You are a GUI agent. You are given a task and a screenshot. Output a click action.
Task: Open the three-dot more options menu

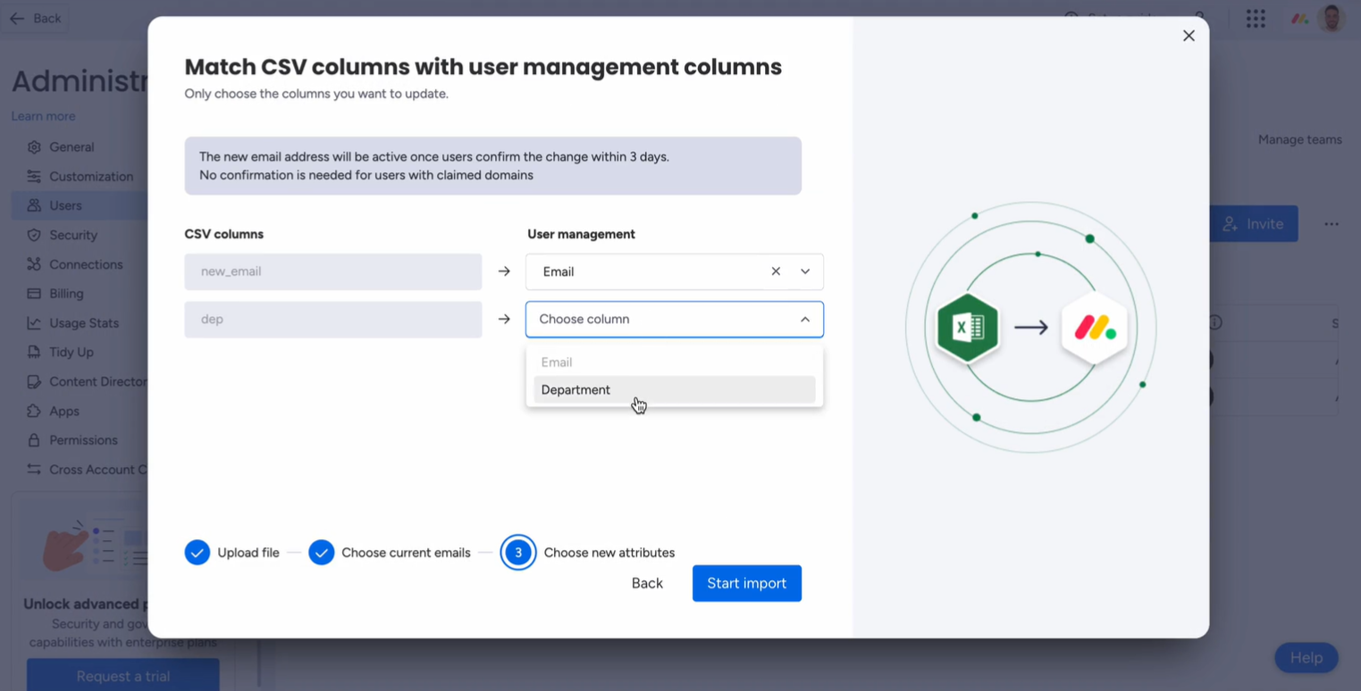pyautogui.click(x=1332, y=224)
